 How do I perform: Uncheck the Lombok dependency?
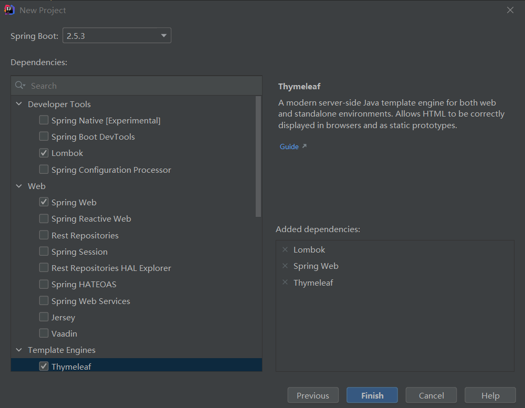coord(44,153)
